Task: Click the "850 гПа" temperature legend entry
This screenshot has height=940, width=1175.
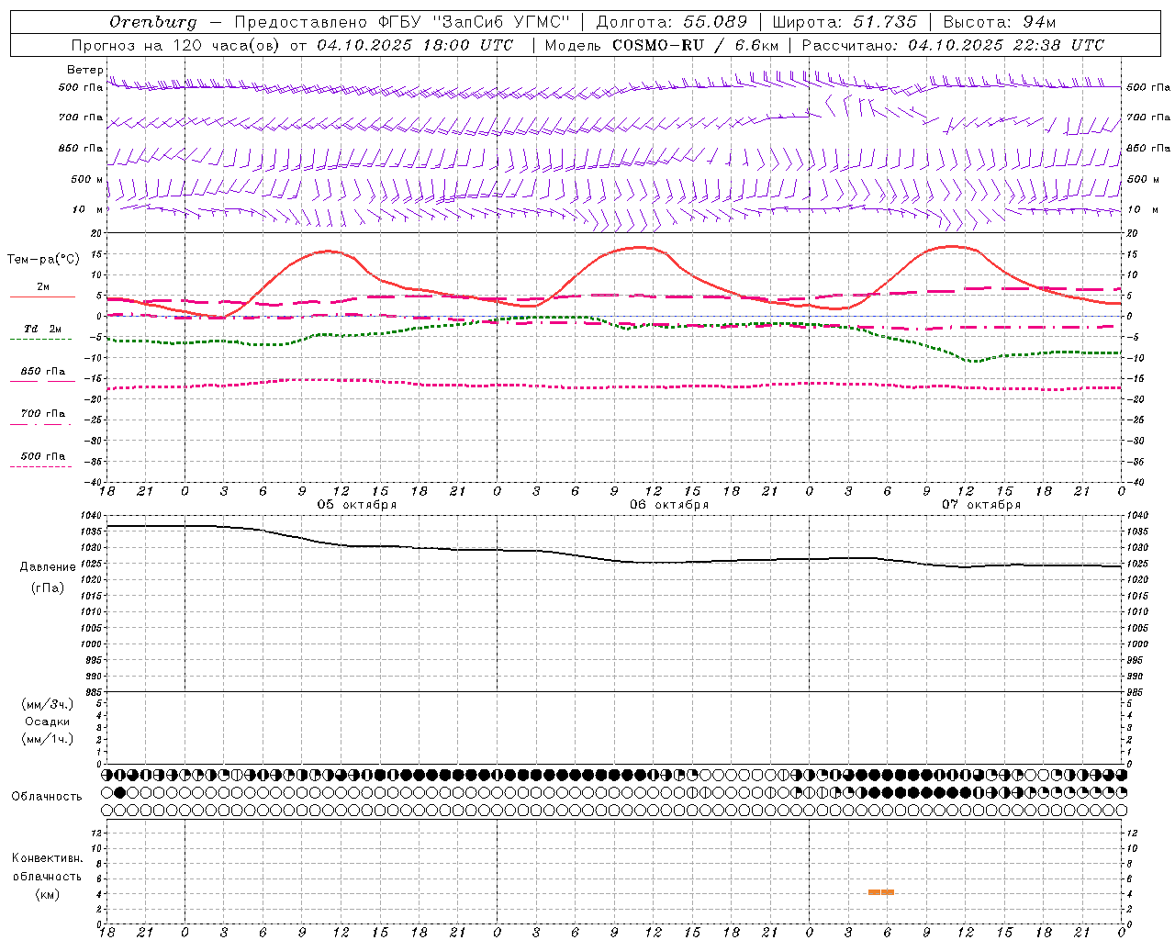Action: 42,371
